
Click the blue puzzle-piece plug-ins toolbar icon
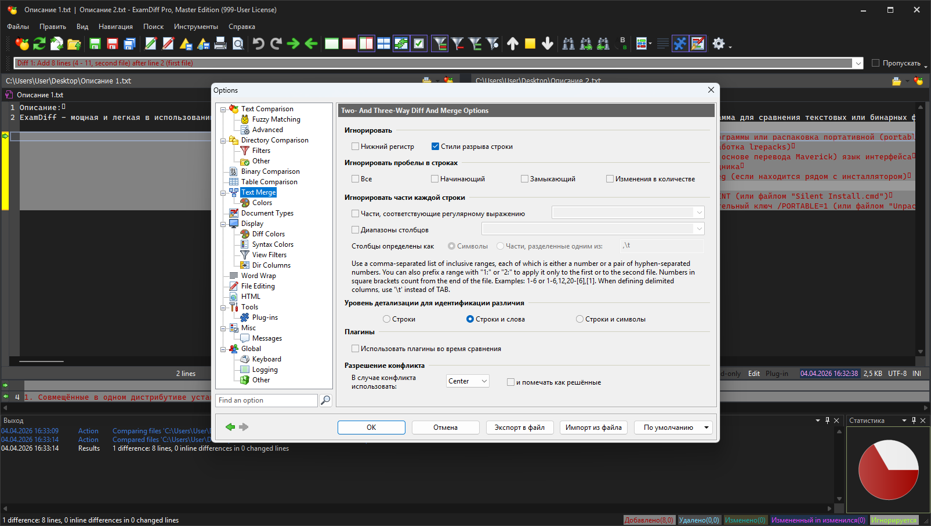[x=680, y=43]
